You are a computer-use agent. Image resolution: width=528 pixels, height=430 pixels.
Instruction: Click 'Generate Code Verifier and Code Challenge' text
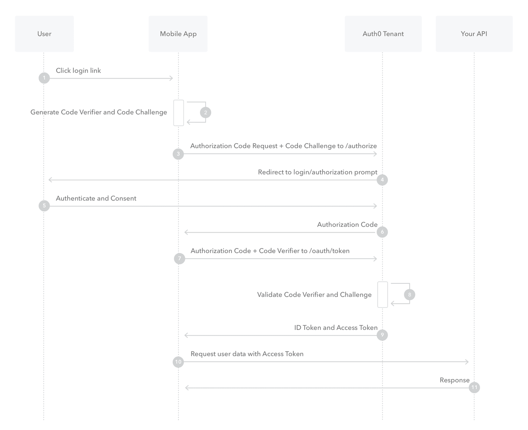(99, 112)
